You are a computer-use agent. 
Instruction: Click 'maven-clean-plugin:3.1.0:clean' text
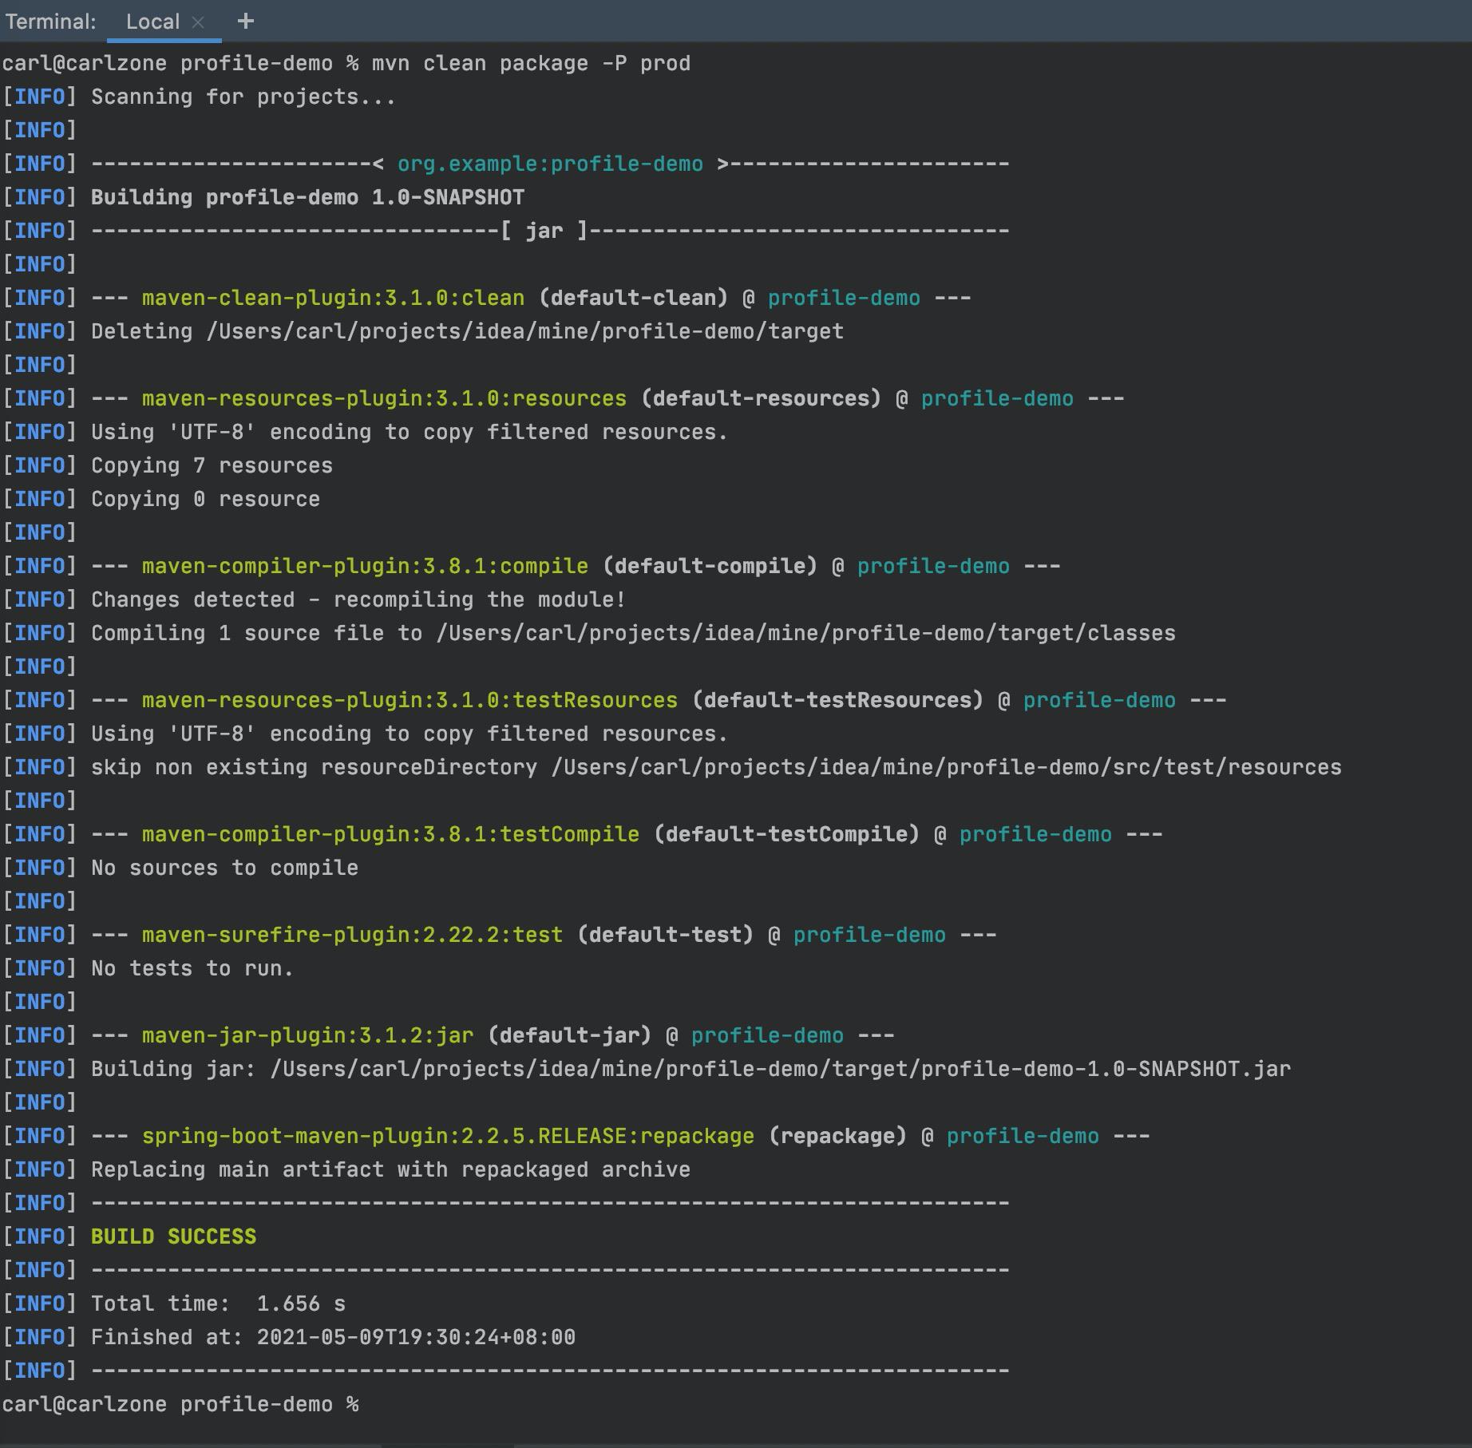click(333, 299)
